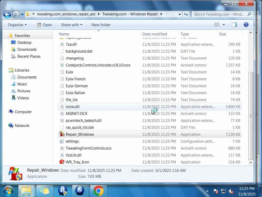Select the TweakingFormControls.ocx file icon
The width and height of the screenshot is (262, 197).
(62, 148)
